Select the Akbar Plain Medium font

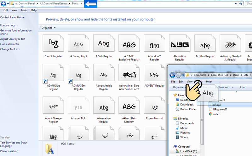[129, 105]
